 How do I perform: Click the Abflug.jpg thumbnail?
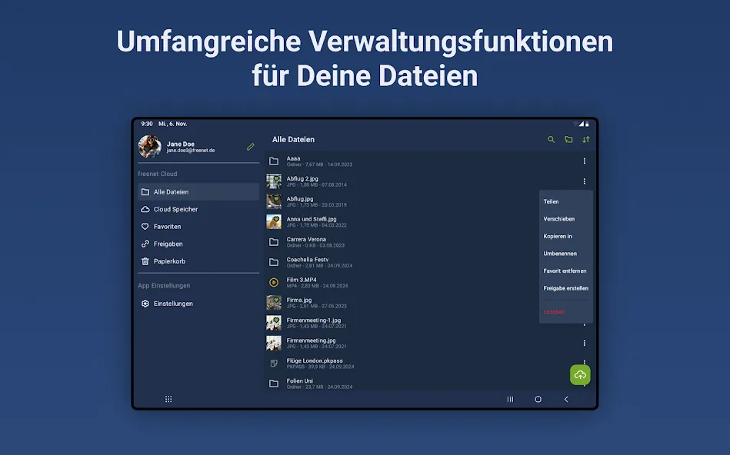click(274, 201)
